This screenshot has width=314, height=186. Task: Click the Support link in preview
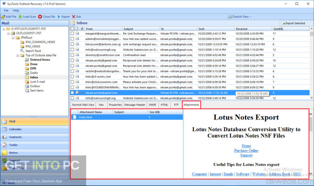tap(246, 155)
